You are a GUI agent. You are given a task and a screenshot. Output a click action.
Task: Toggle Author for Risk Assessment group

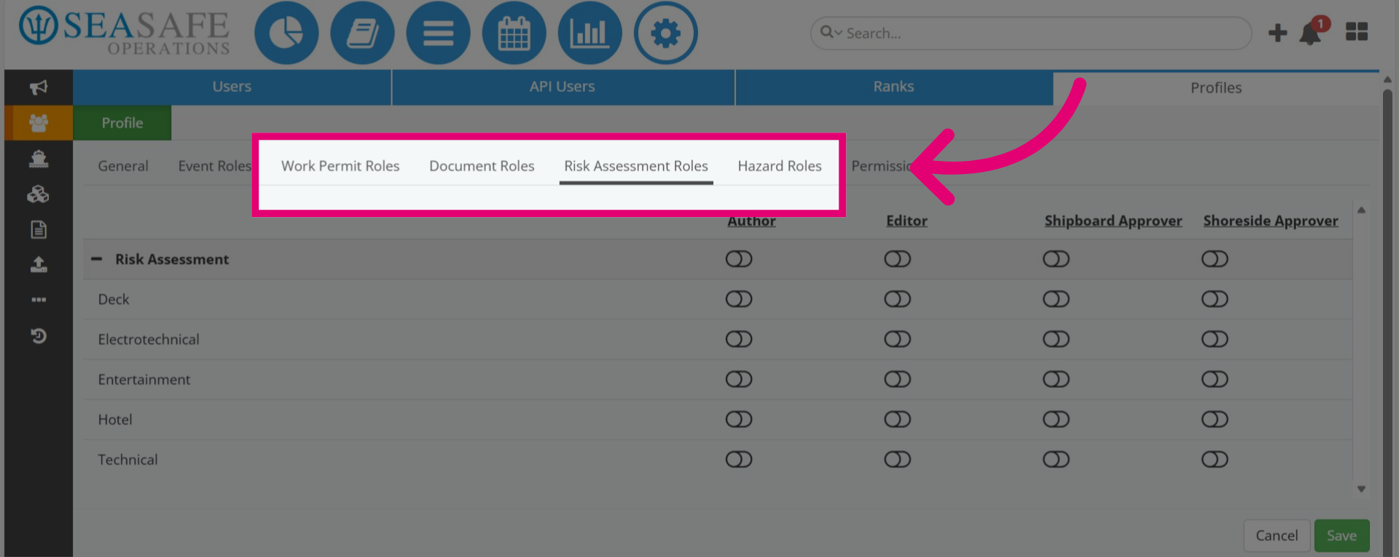pyautogui.click(x=739, y=259)
